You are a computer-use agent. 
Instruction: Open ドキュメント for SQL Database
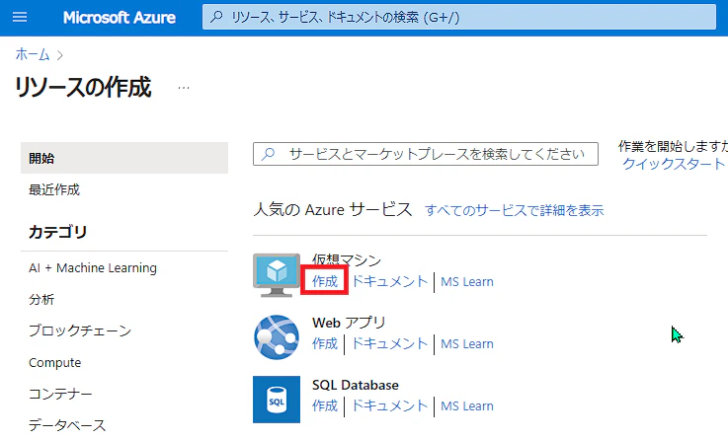[x=389, y=405]
